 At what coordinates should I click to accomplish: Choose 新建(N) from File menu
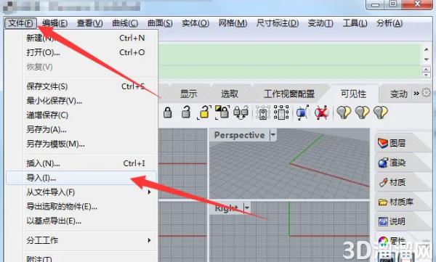pyautogui.click(x=81, y=38)
